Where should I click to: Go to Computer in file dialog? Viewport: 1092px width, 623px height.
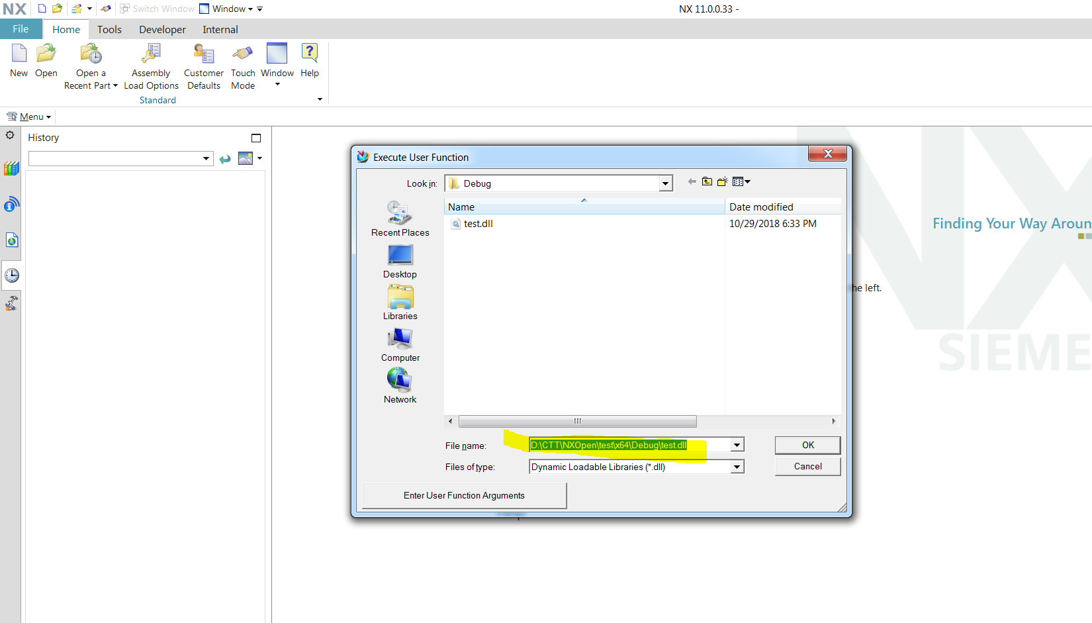click(x=400, y=345)
